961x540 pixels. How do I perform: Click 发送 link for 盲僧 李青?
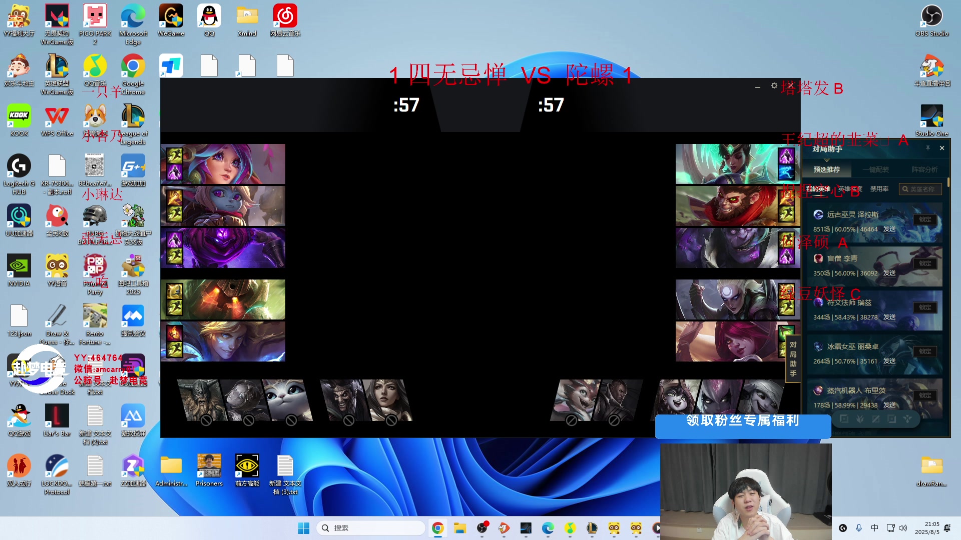[x=889, y=273]
